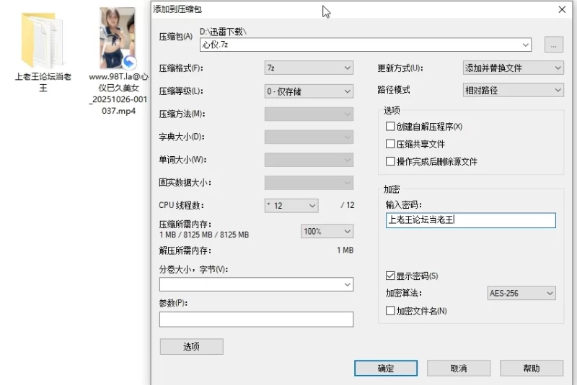Close the 添加到压缩包 dialog
Screen dimensions: 577x385
click(562, 9)
